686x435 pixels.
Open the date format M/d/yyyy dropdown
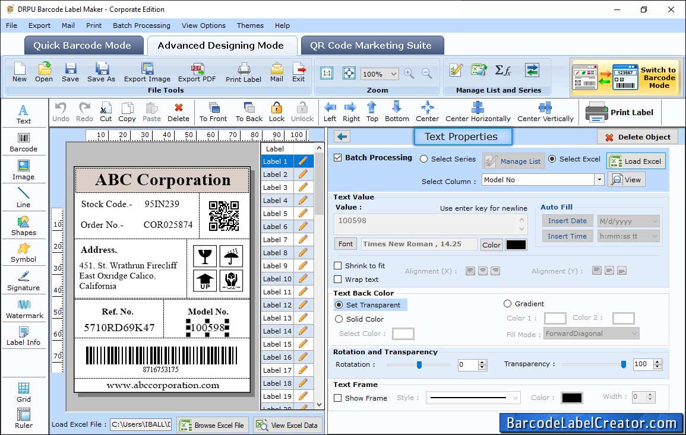click(654, 221)
